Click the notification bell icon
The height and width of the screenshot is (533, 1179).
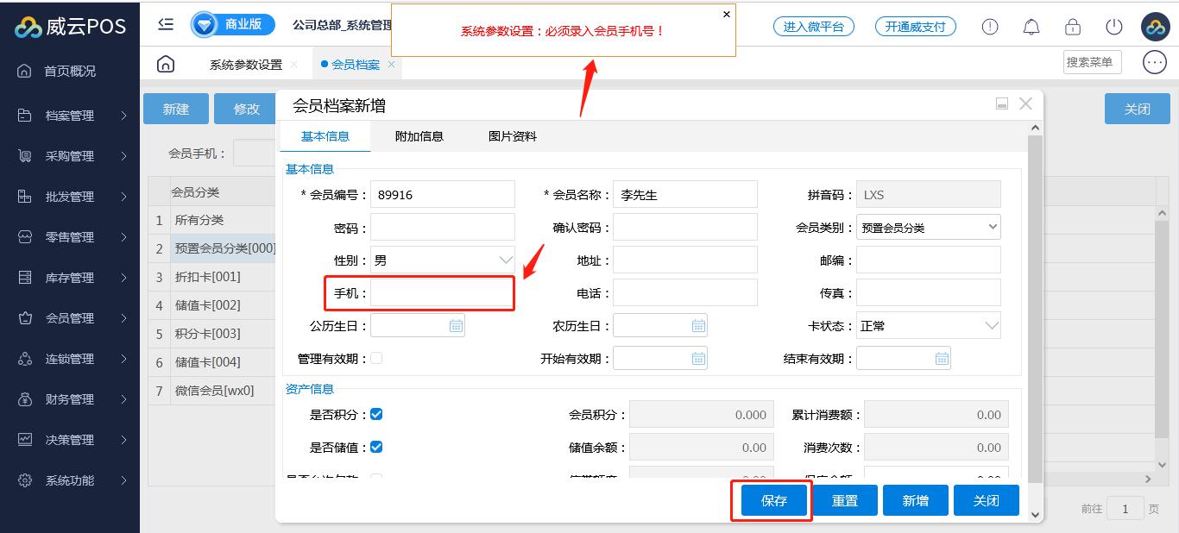point(1031,27)
